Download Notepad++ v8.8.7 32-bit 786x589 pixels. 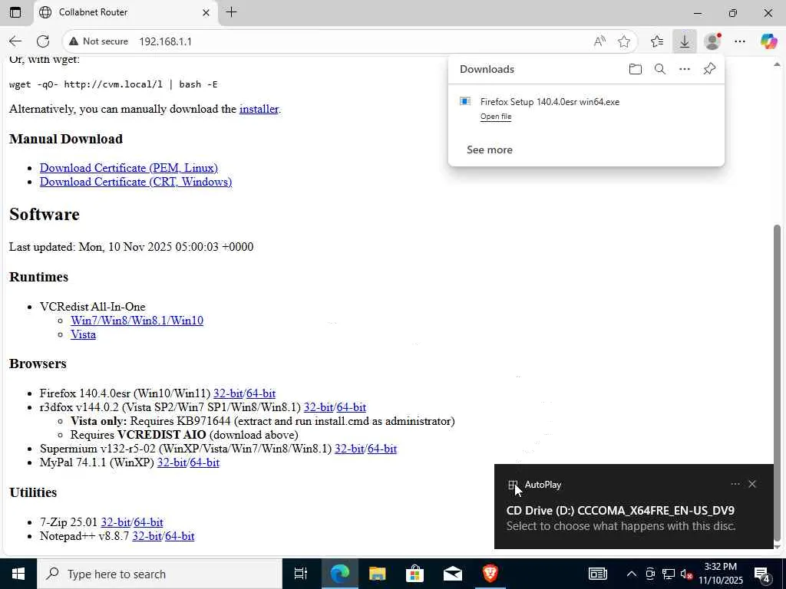point(147,536)
